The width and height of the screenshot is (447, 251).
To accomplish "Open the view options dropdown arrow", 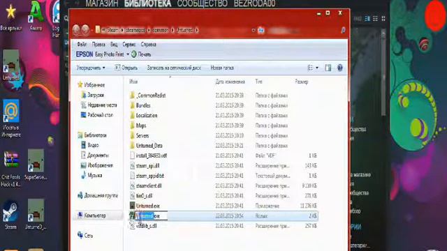I will click(x=317, y=68).
